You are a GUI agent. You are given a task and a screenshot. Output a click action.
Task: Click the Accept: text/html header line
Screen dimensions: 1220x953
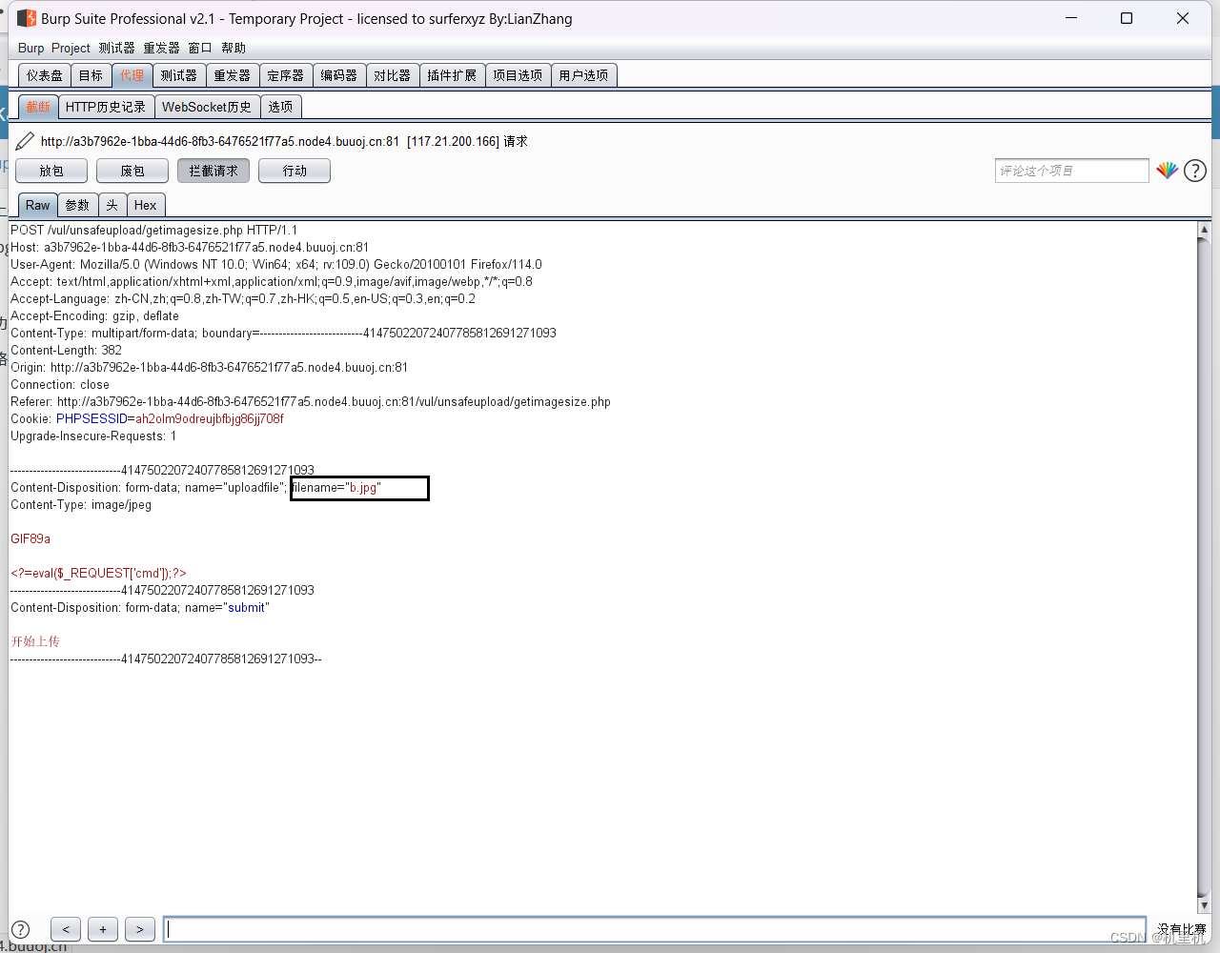(x=272, y=282)
